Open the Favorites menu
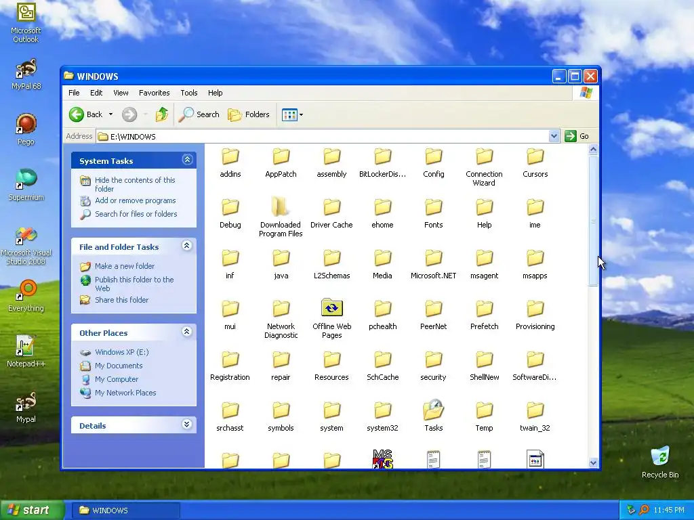Screen dimensions: 694x520 [154, 93]
